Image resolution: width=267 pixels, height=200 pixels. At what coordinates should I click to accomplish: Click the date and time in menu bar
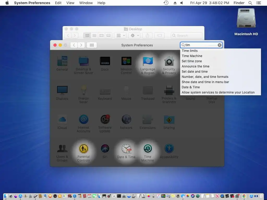(210, 3)
